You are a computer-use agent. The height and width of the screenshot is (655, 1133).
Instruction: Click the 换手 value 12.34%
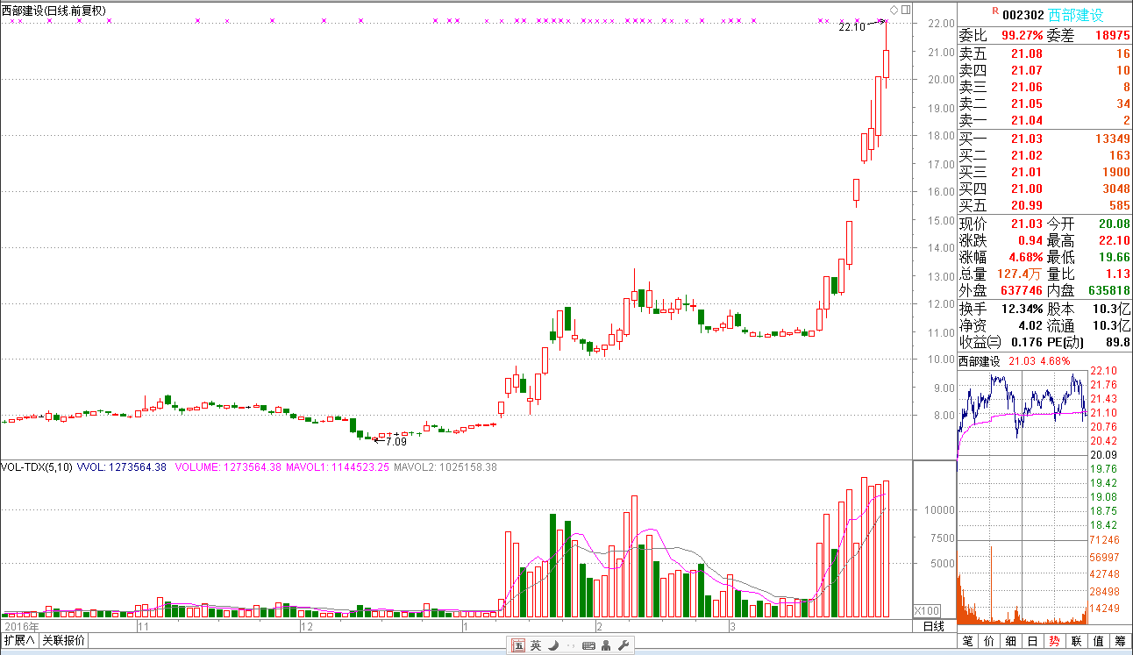coord(1023,309)
